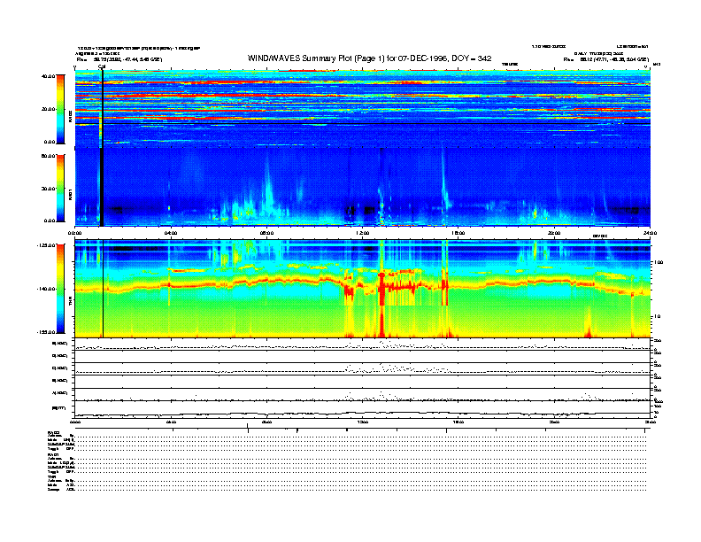The height and width of the screenshot is (542, 701).
Task: Click 24:00 tick label under RAD1 spectrogram
Action: click(650, 233)
